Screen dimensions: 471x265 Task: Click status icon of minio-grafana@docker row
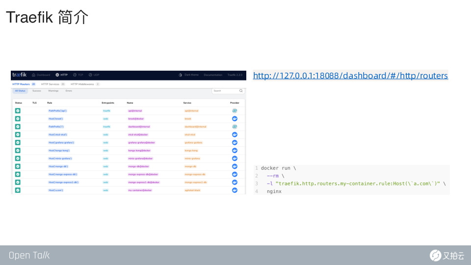click(18, 159)
